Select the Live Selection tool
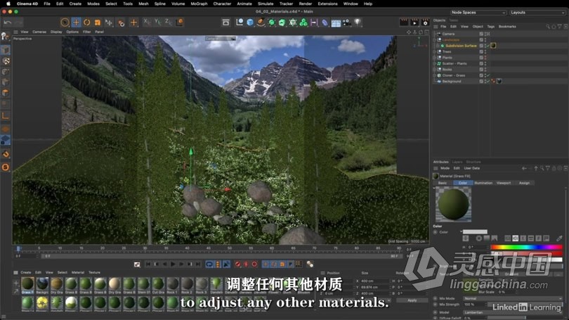The image size is (569, 320). [x=65, y=23]
